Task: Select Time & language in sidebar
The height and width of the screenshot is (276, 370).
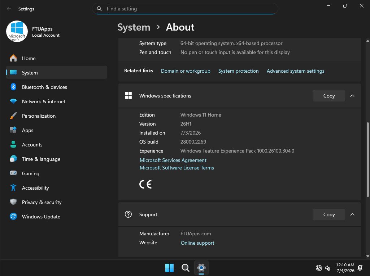Action: tap(57, 159)
